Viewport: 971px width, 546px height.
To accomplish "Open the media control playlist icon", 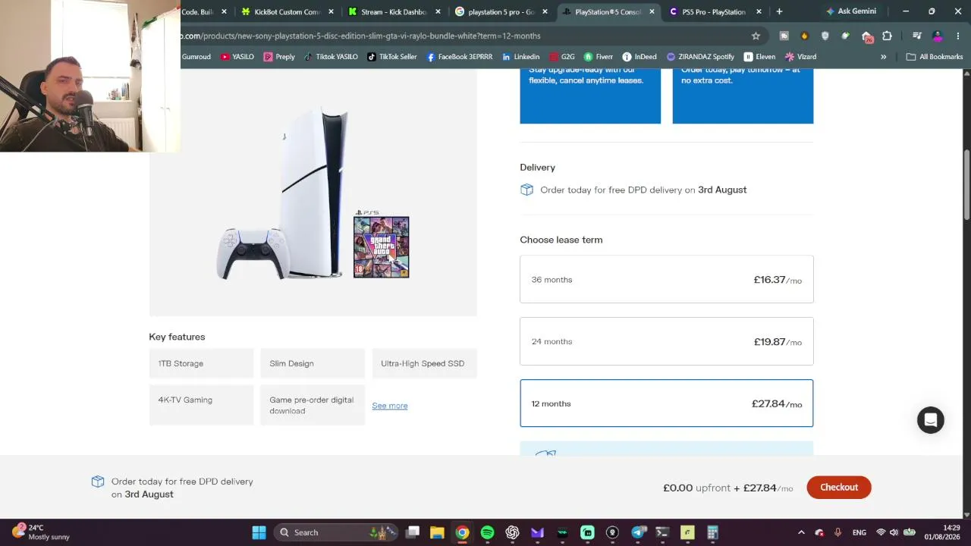I will [x=917, y=36].
